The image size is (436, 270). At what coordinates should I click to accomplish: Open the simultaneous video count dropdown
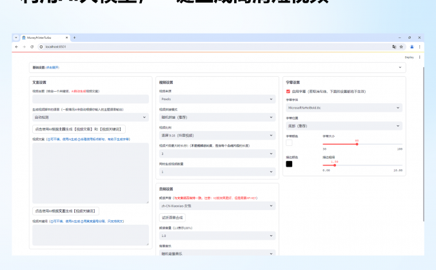tap(217, 172)
